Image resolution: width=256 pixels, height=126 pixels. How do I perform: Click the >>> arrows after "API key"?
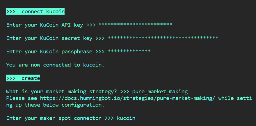[91, 25]
